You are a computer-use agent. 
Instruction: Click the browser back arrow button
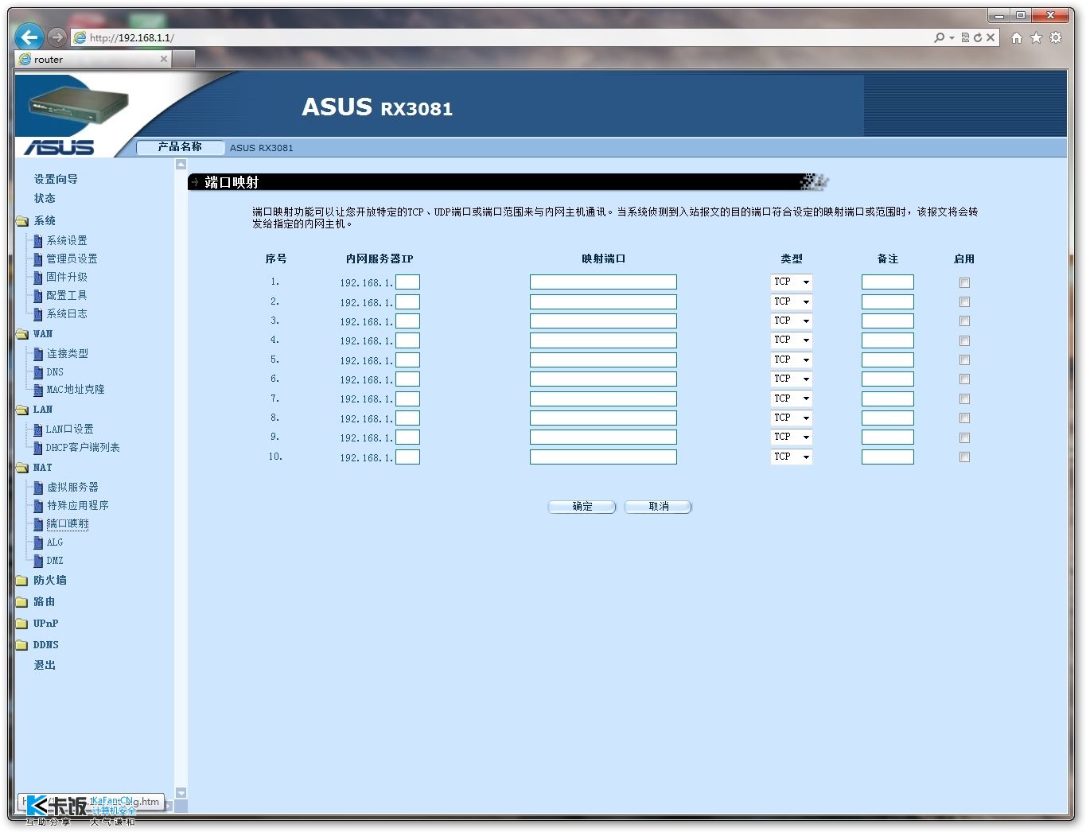[29, 37]
